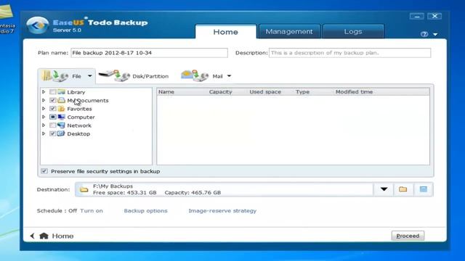Screen dimensions: 465x261
Task: Switch to the Logs tab
Action: pyautogui.click(x=353, y=31)
